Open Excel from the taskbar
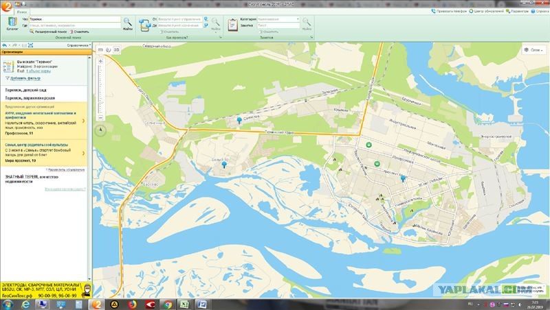This screenshot has width=550, height=310. (185, 305)
